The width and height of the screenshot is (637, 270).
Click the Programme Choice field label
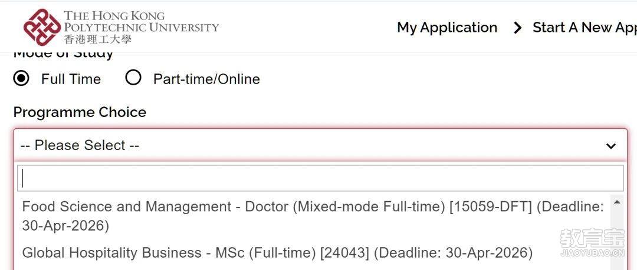pos(80,112)
